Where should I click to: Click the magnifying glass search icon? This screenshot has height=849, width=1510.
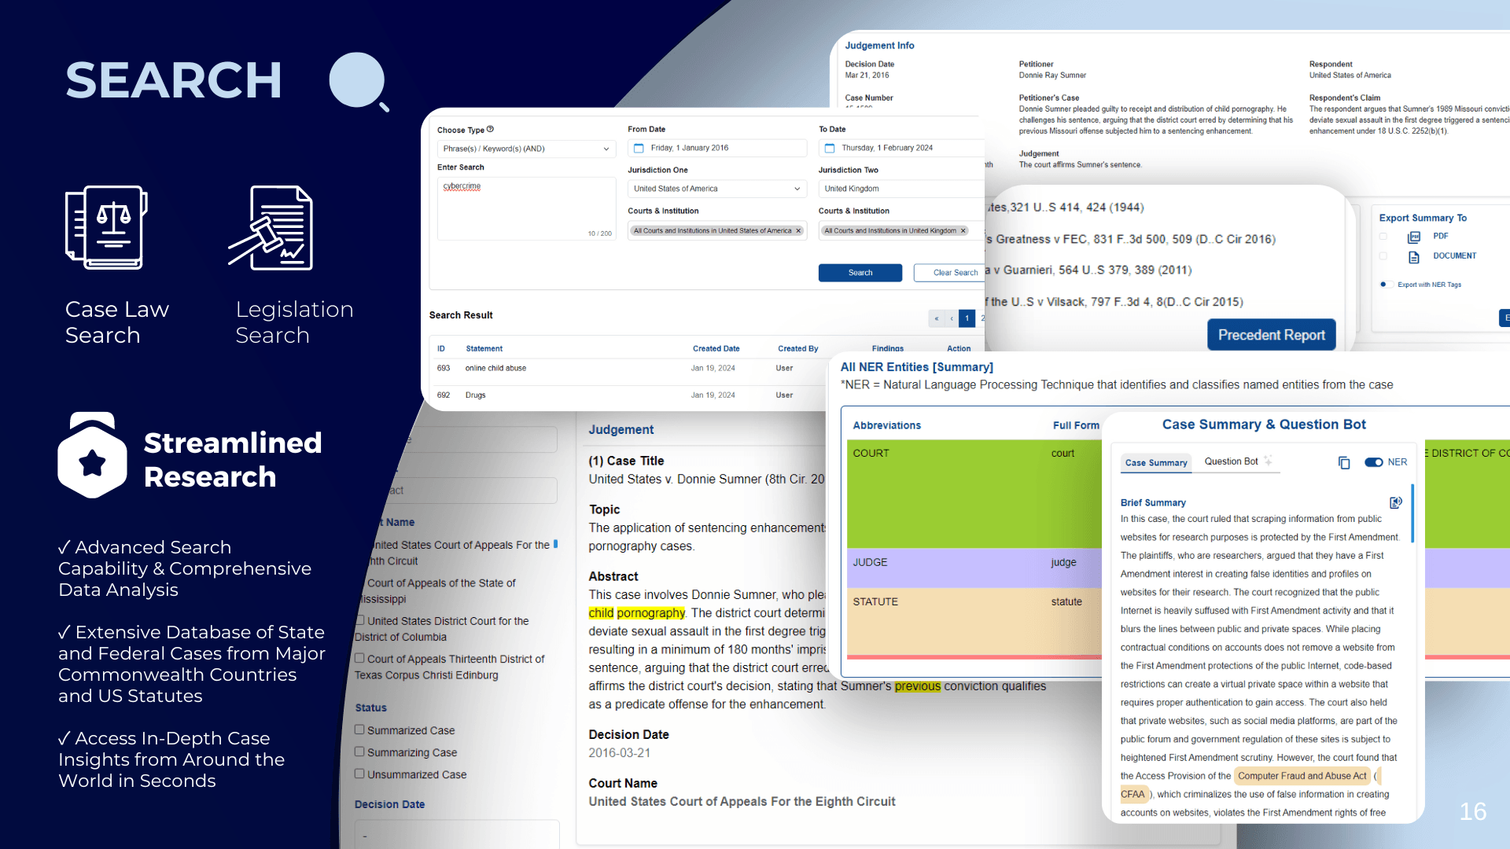coord(359,82)
